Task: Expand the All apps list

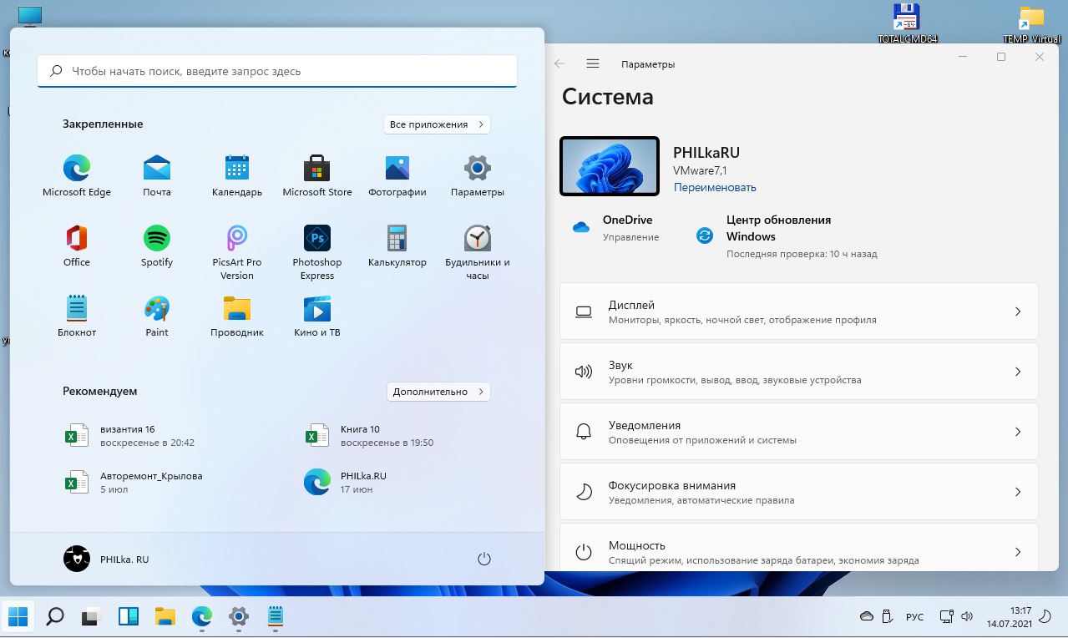Action: click(437, 124)
